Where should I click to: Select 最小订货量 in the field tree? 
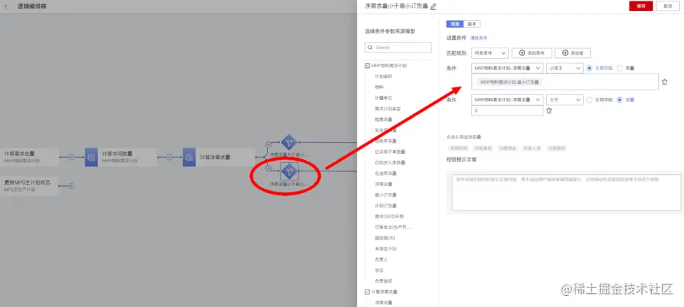(x=386, y=194)
